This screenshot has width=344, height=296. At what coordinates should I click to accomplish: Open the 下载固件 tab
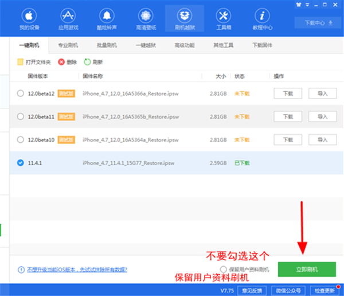click(261, 45)
